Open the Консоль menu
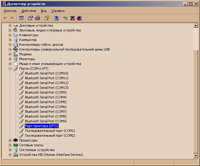 10,11
